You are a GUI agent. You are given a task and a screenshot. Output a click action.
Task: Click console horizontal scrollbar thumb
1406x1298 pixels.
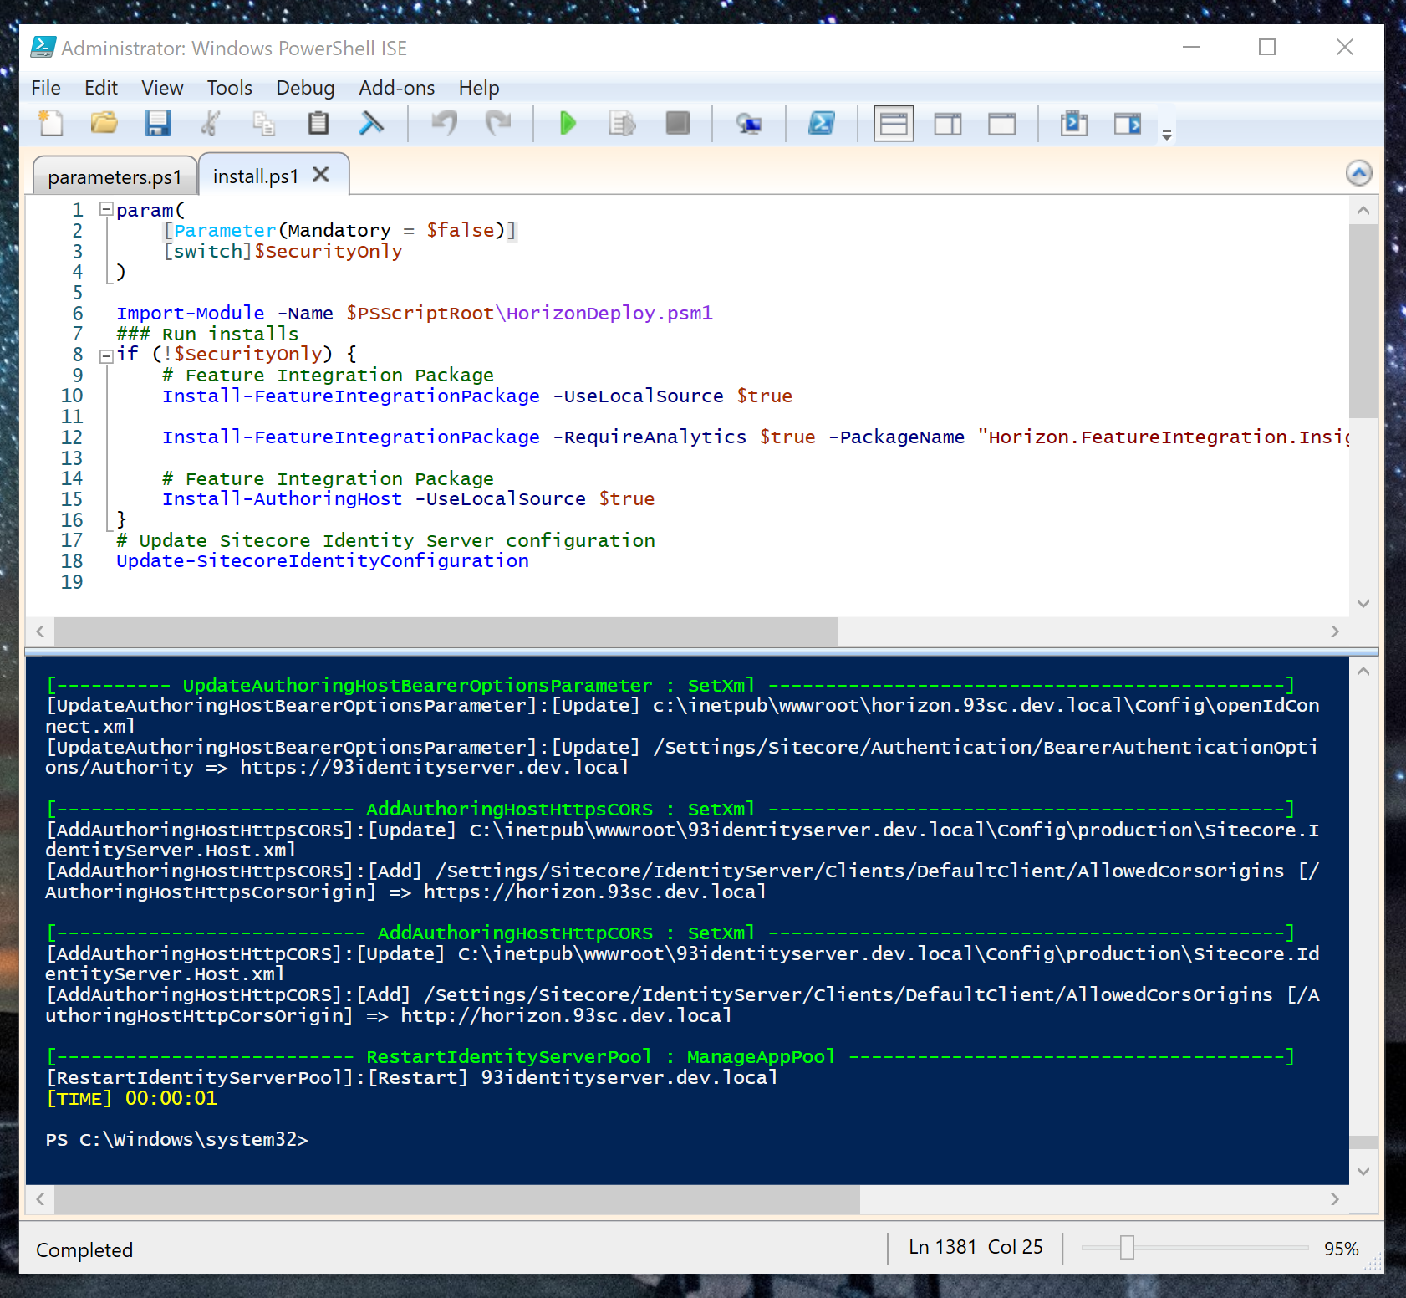pos(457,1199)
